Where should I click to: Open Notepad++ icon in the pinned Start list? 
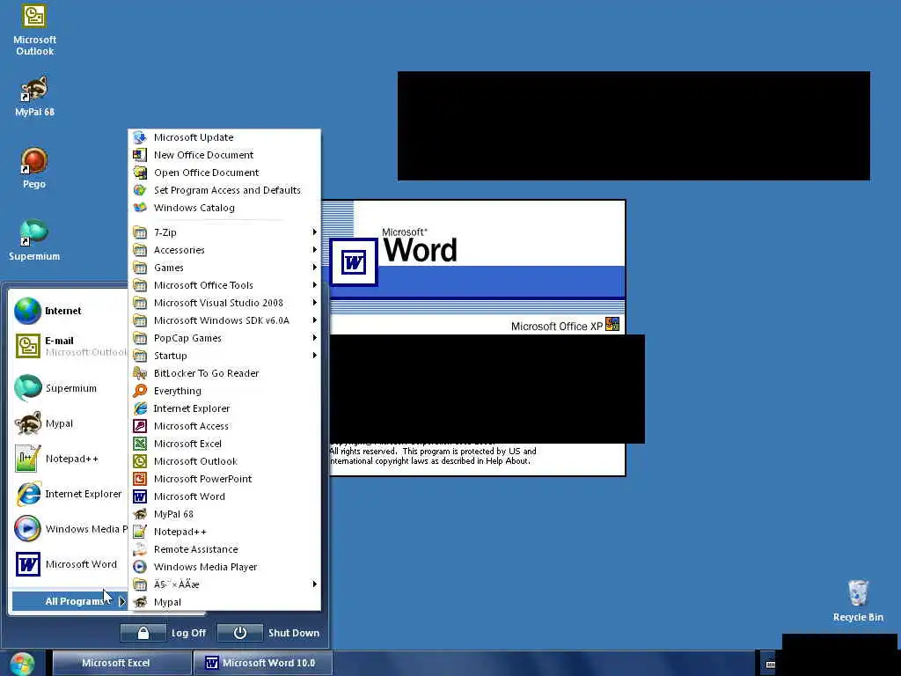27,459
